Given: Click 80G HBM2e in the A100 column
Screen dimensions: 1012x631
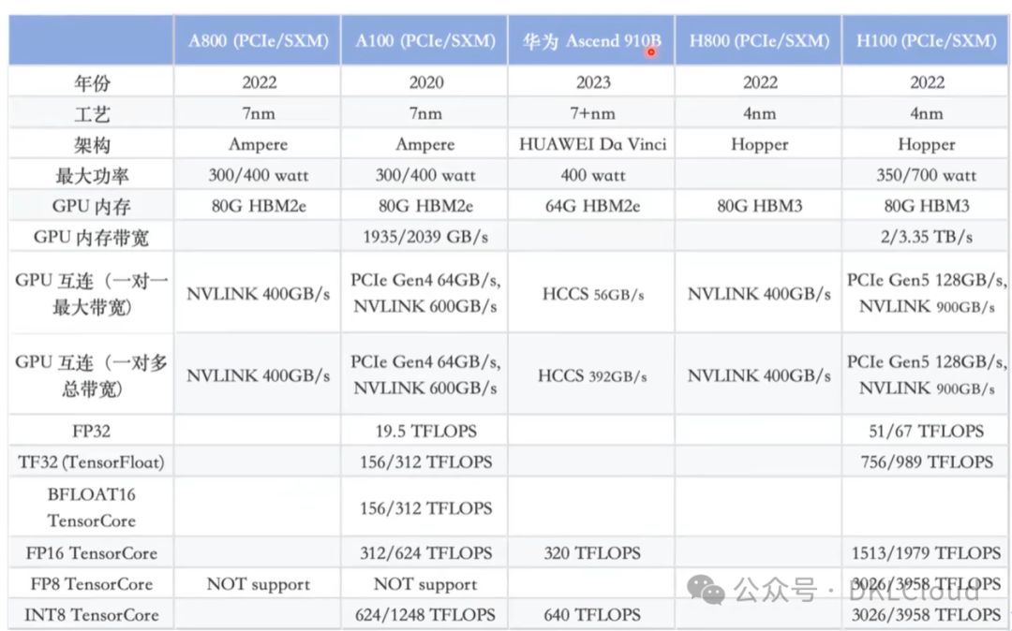Looking at the screenshot, I should tap(425, 206).
